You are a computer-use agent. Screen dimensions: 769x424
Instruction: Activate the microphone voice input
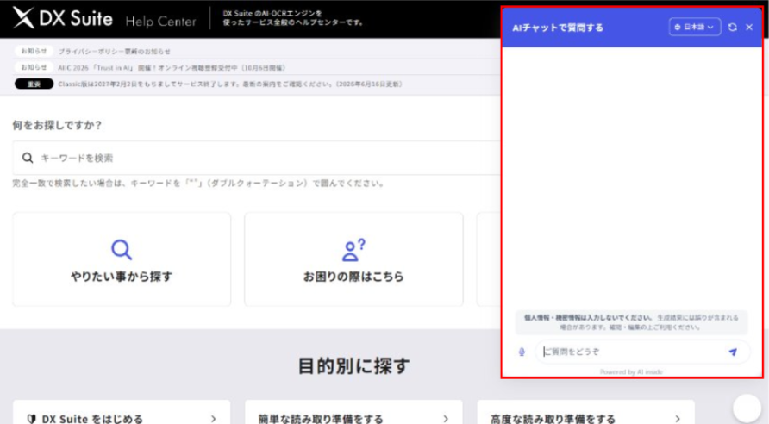tap(522, 352)
